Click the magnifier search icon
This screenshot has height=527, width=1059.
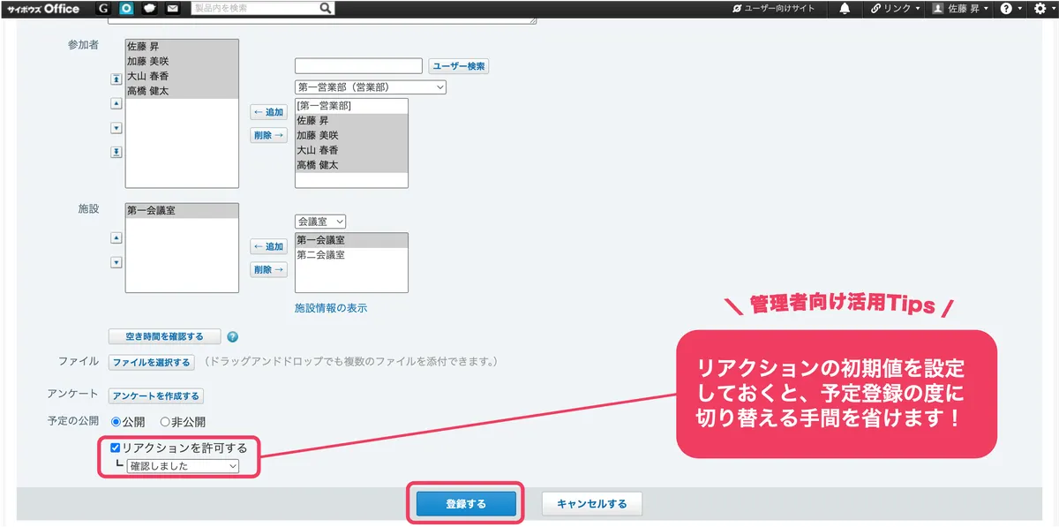tap(326, 9)
